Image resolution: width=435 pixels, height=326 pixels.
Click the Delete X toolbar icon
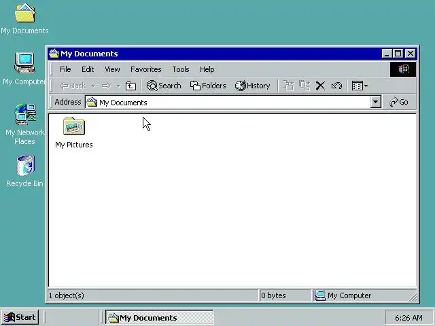(x=320, y=86)
